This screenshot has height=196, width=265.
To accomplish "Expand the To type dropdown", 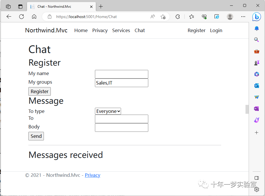I will [x=108, y=111].
